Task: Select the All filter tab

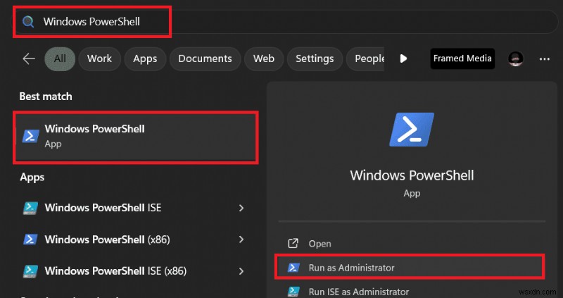Action: (60, 58)
